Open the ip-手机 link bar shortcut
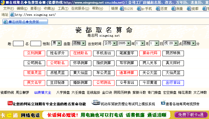This screenshot has height=119, width=209. pyautogui.click(x=144, y=9)
